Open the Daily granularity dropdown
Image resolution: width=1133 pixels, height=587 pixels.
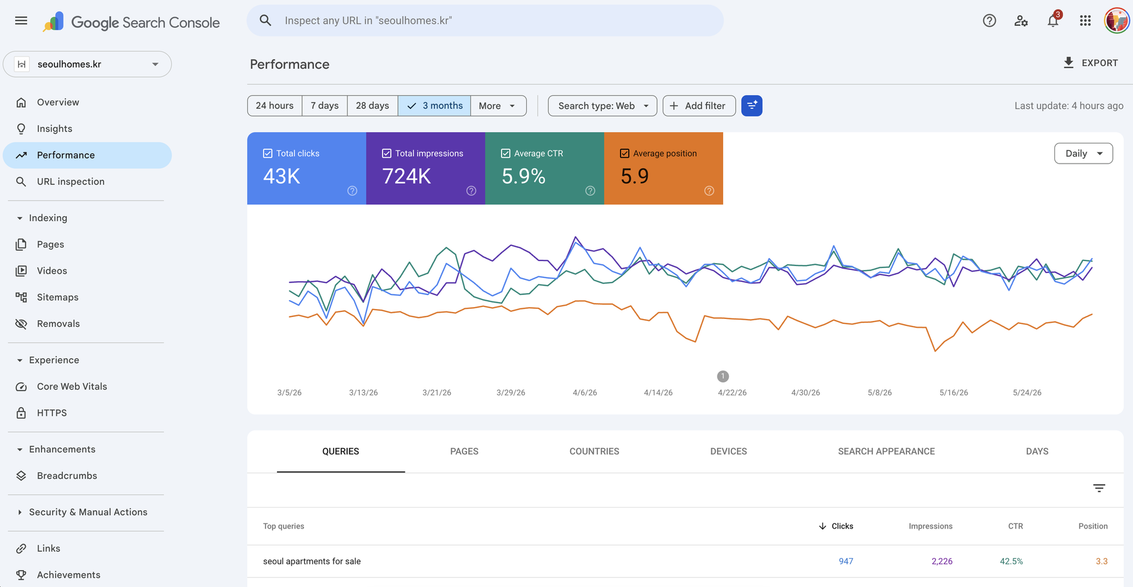pyautogui.click(x=1083, y=154)
